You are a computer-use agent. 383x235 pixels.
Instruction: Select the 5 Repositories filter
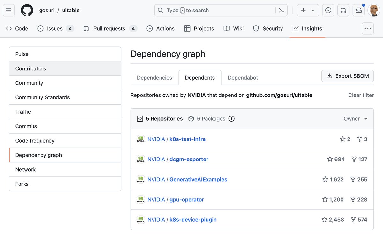(x=160, y=118)
